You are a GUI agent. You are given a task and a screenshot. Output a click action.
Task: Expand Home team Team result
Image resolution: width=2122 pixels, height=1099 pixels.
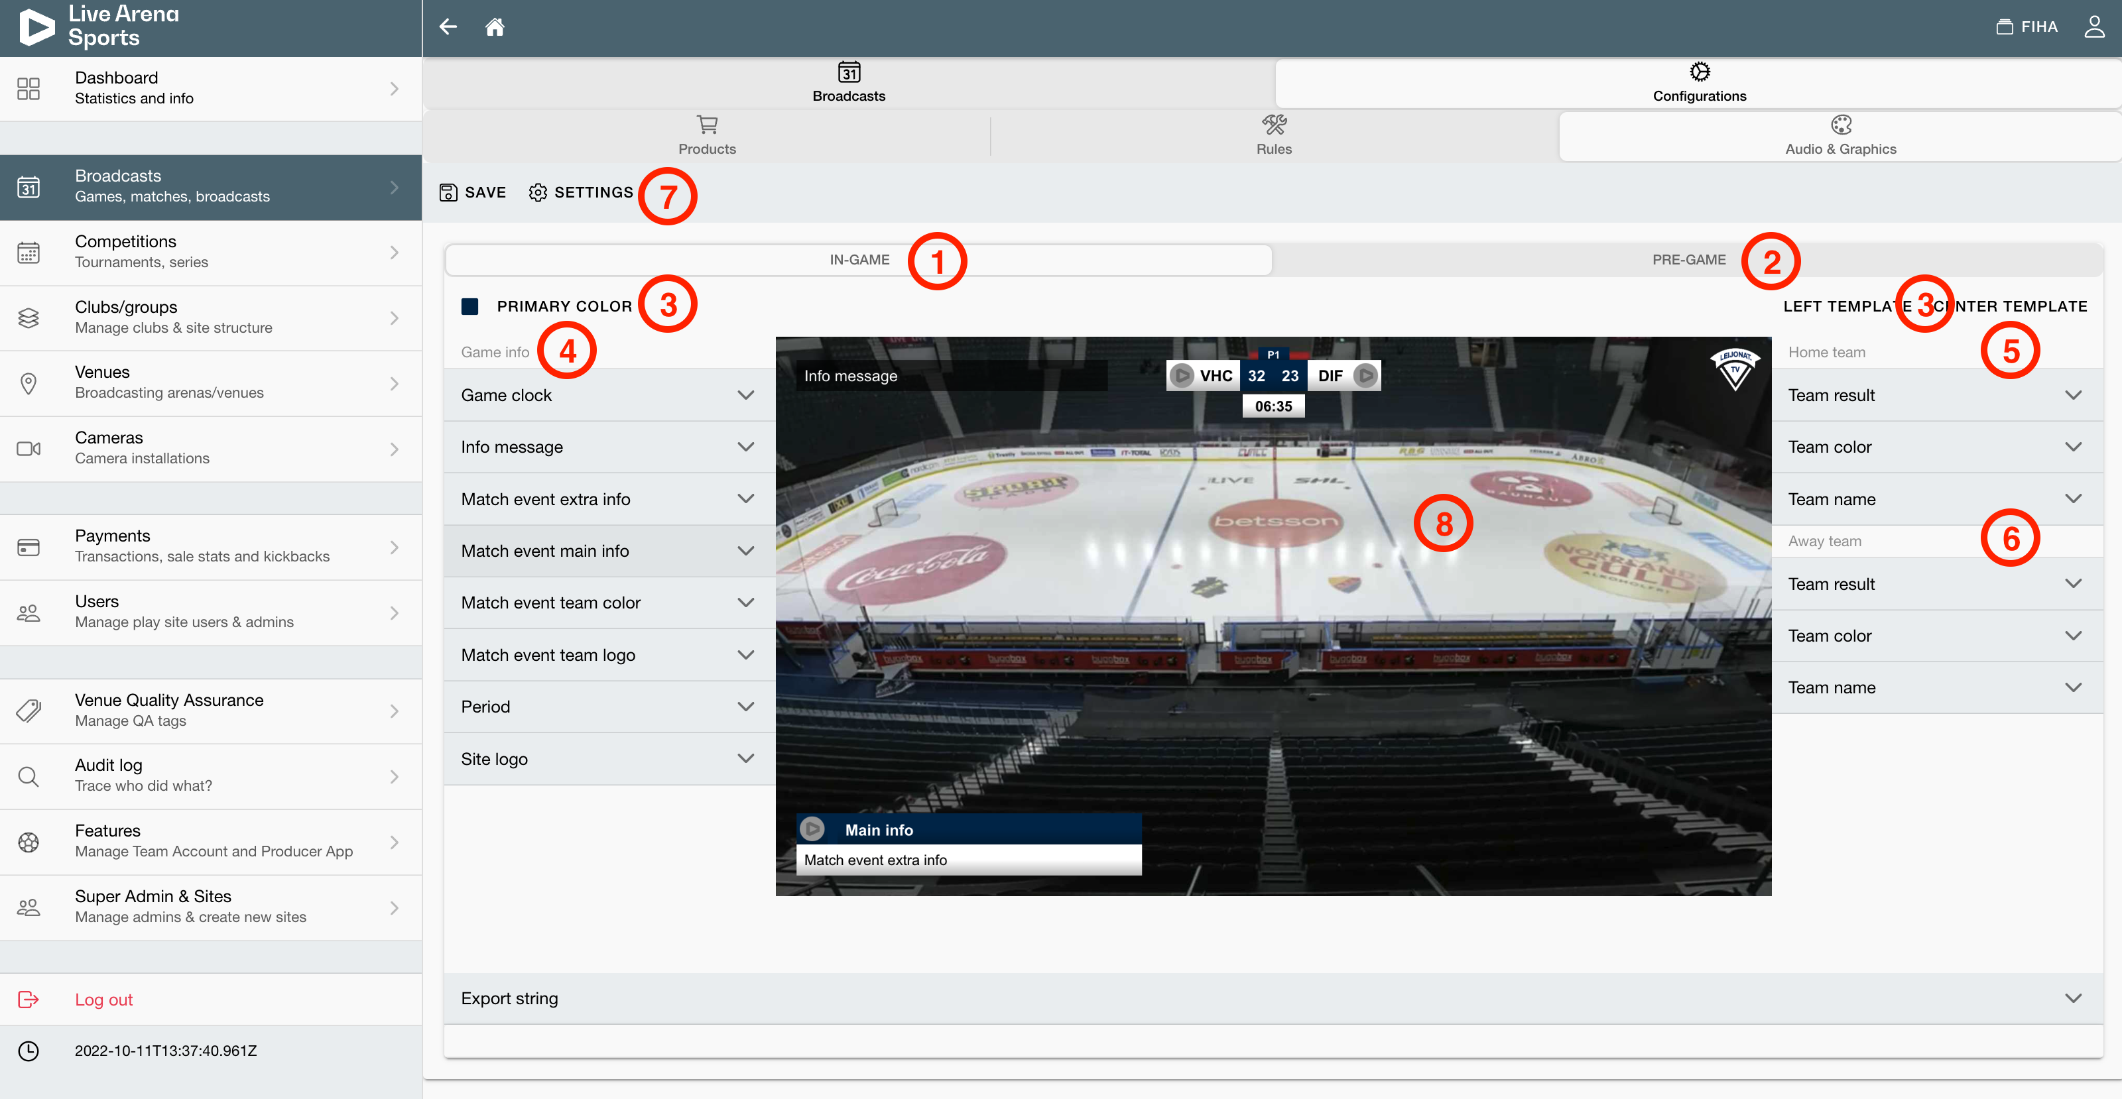(1938, 395)
